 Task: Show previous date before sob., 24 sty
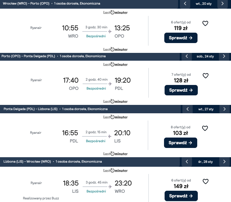click(x=187, y=56)
